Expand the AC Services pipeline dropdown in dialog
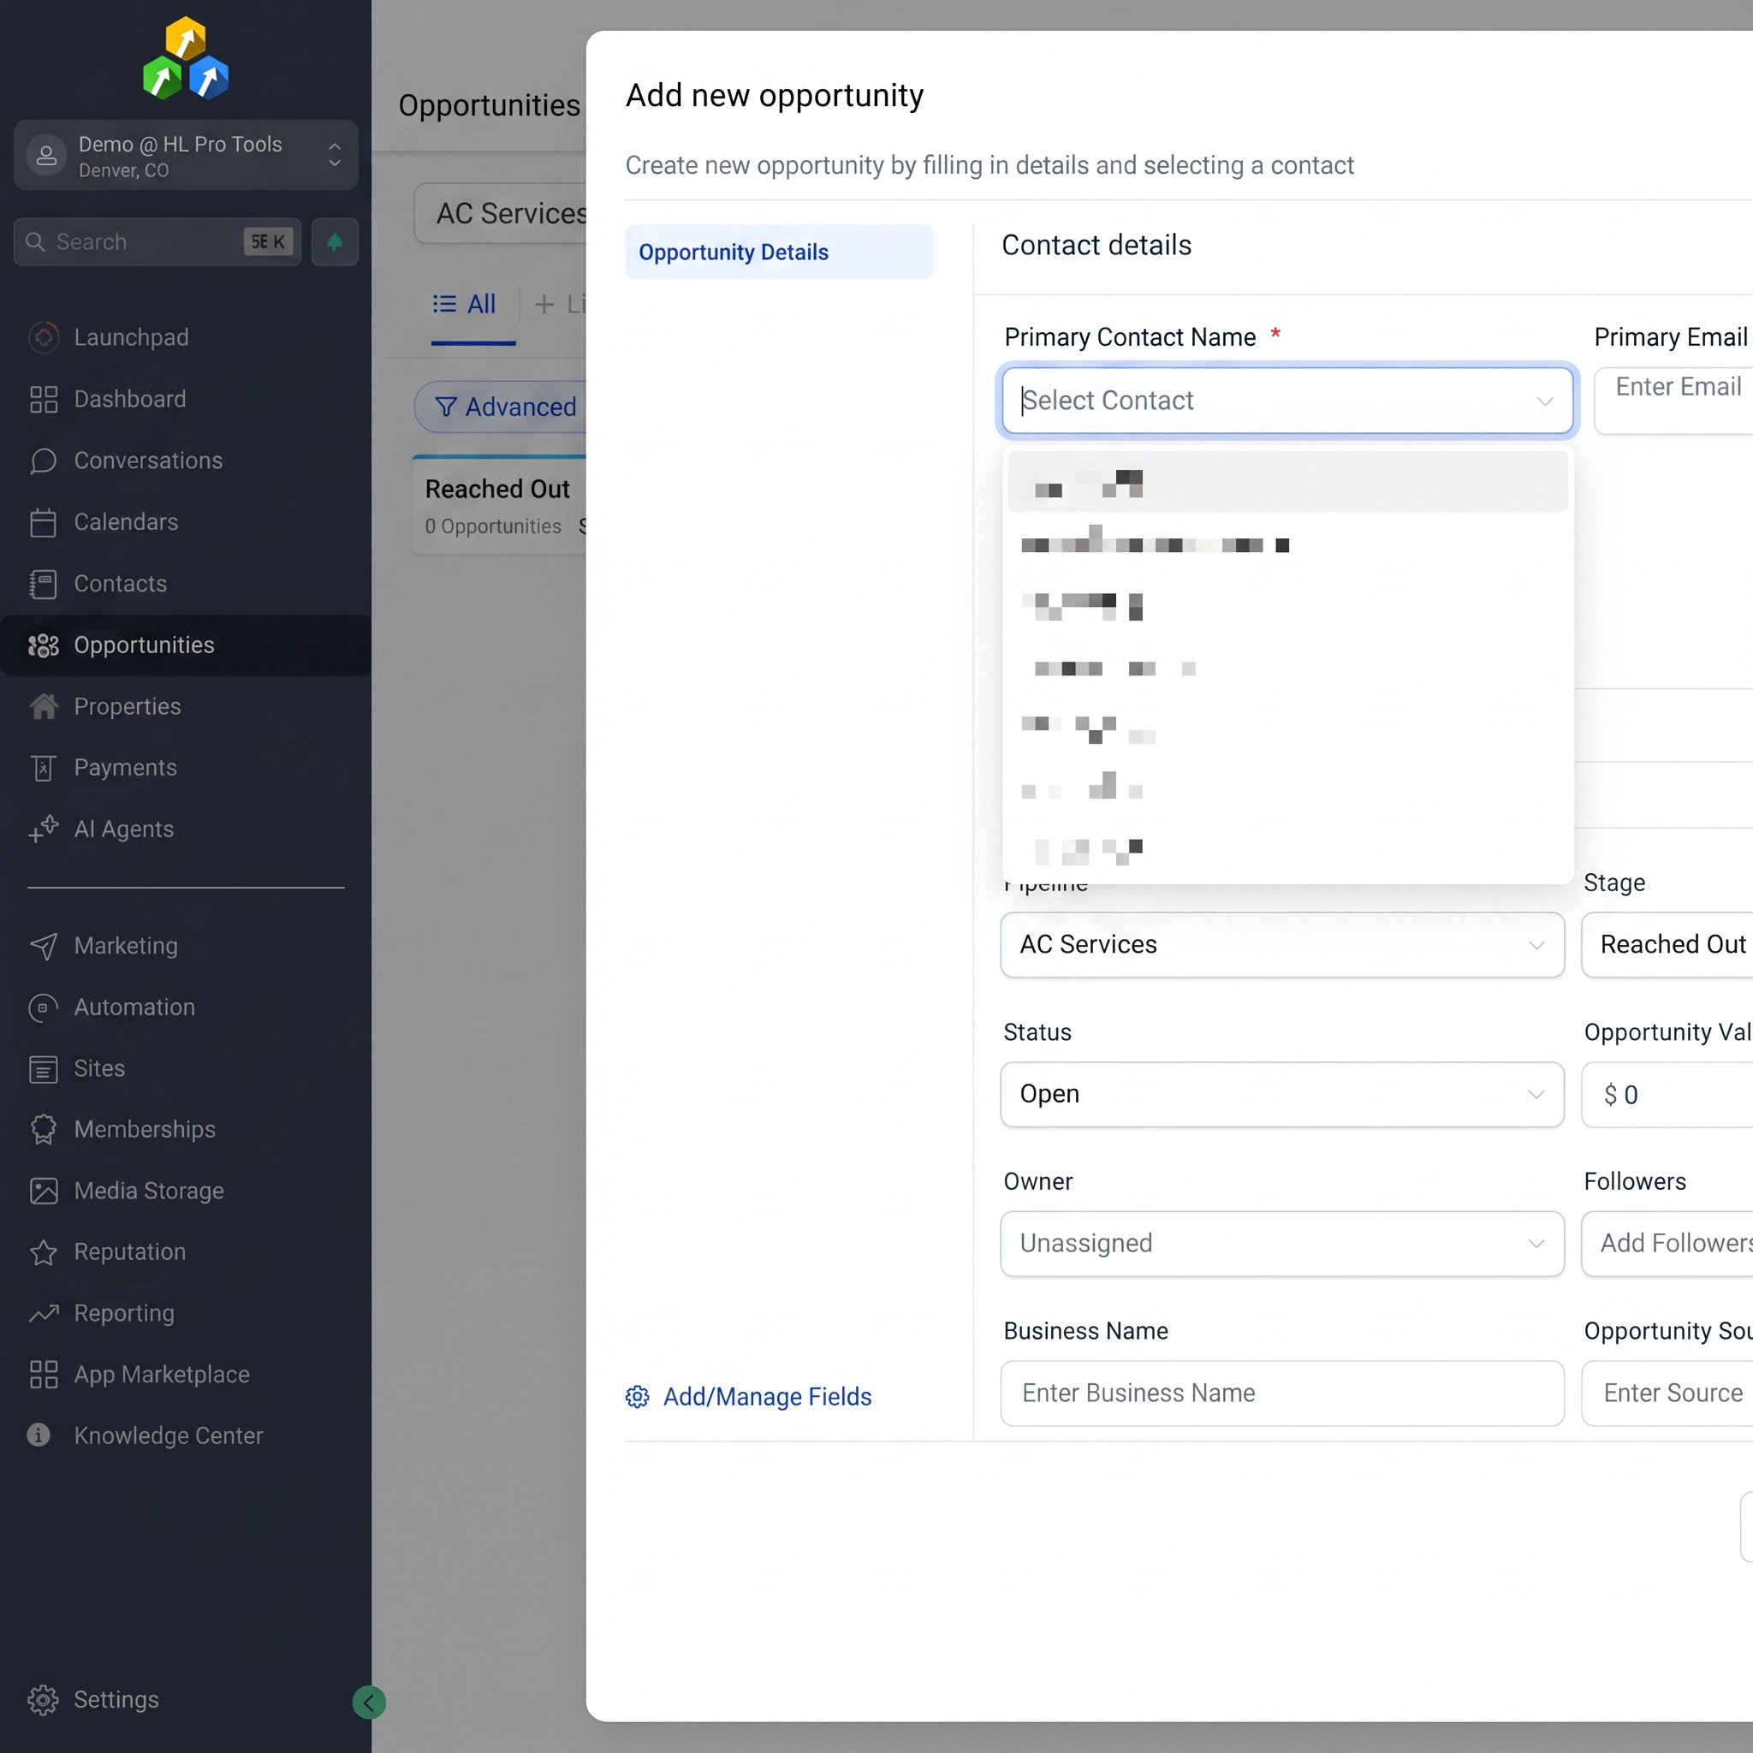 [1282, 945]
